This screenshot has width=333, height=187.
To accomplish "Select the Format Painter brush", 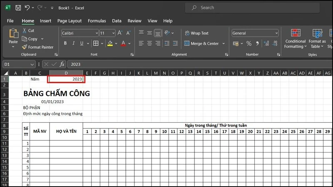I will pos(37,47).
